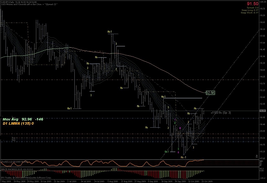The image size is (267, 183).
Task: Click the 'D1 LWMA (135) 0' label
Action: click(x=18, y=123)
